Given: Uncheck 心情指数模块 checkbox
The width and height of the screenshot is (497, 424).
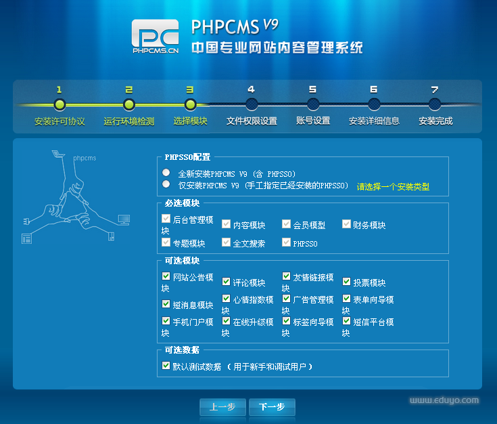Looking at the screenshot, I should [x=226, y=298].
